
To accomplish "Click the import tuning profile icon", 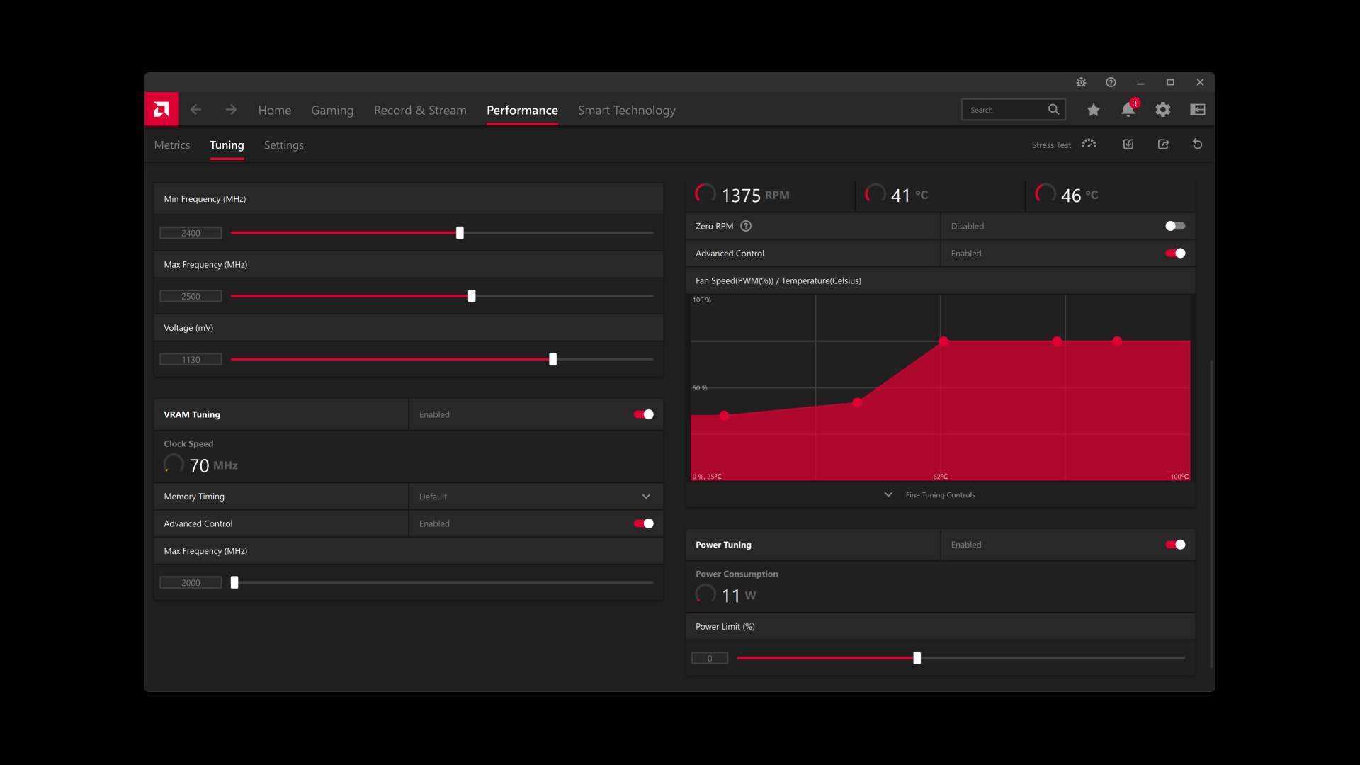I will point(1128,144).
